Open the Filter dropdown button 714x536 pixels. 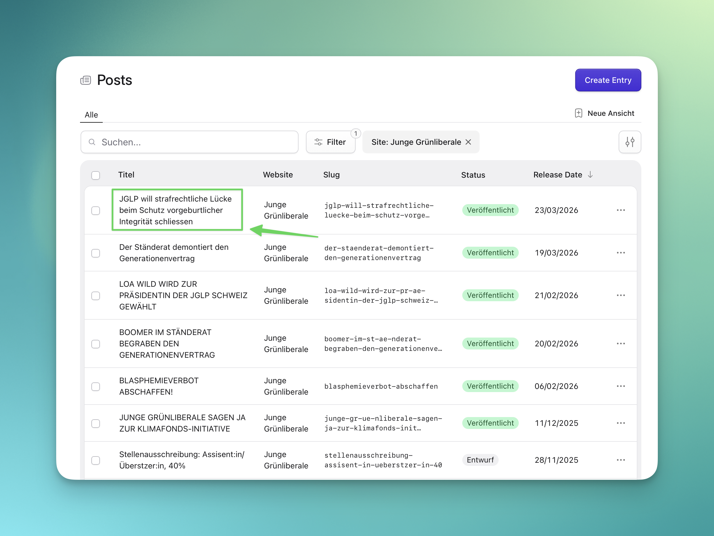331,142
